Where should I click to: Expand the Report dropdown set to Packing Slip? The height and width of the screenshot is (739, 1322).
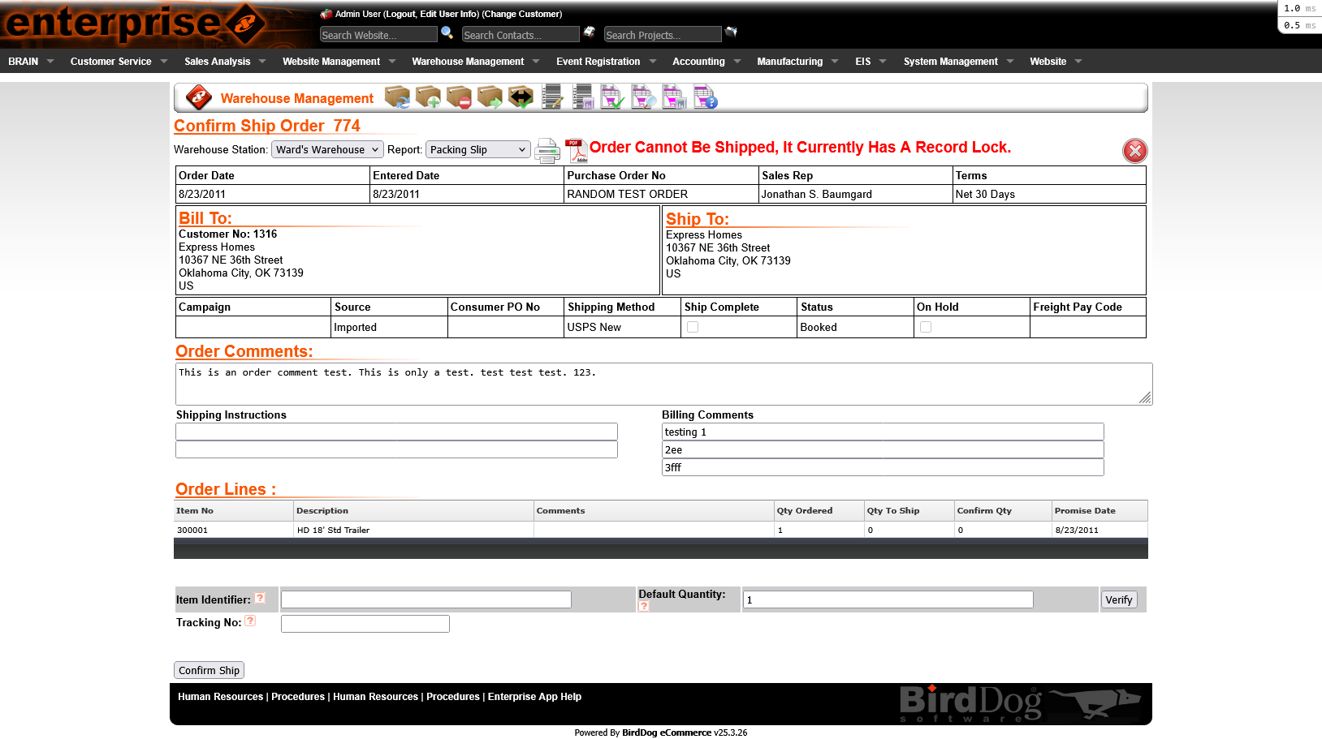[x=477, y=149]
